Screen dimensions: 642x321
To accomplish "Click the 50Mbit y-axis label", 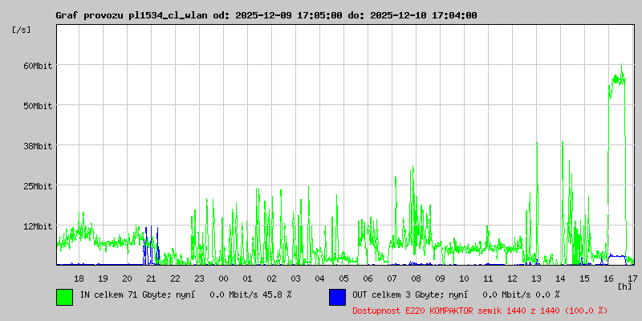I will [x=38, y=106].
